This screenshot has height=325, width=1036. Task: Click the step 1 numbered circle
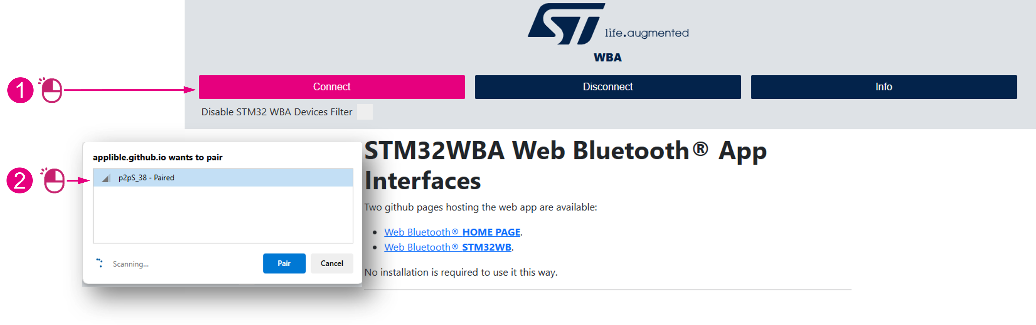point(20,90)
